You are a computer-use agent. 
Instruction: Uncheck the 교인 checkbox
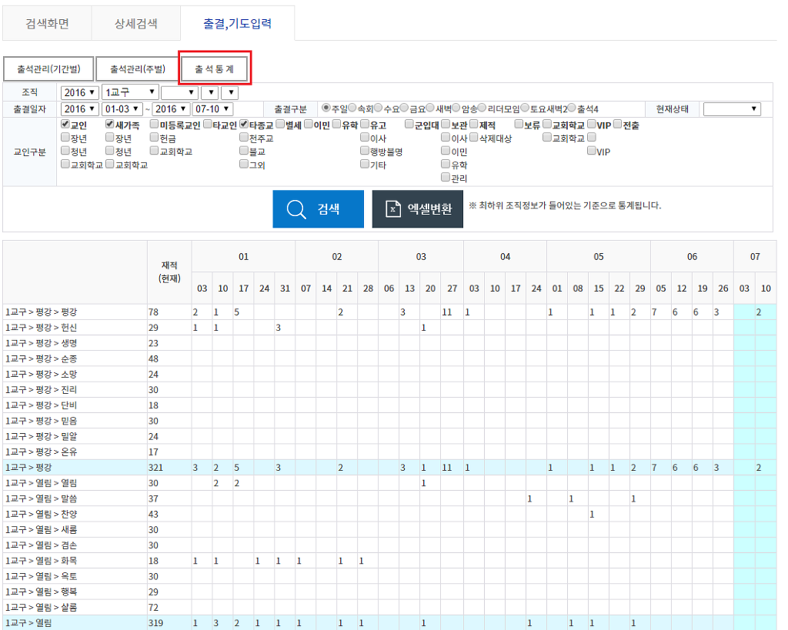65,125
